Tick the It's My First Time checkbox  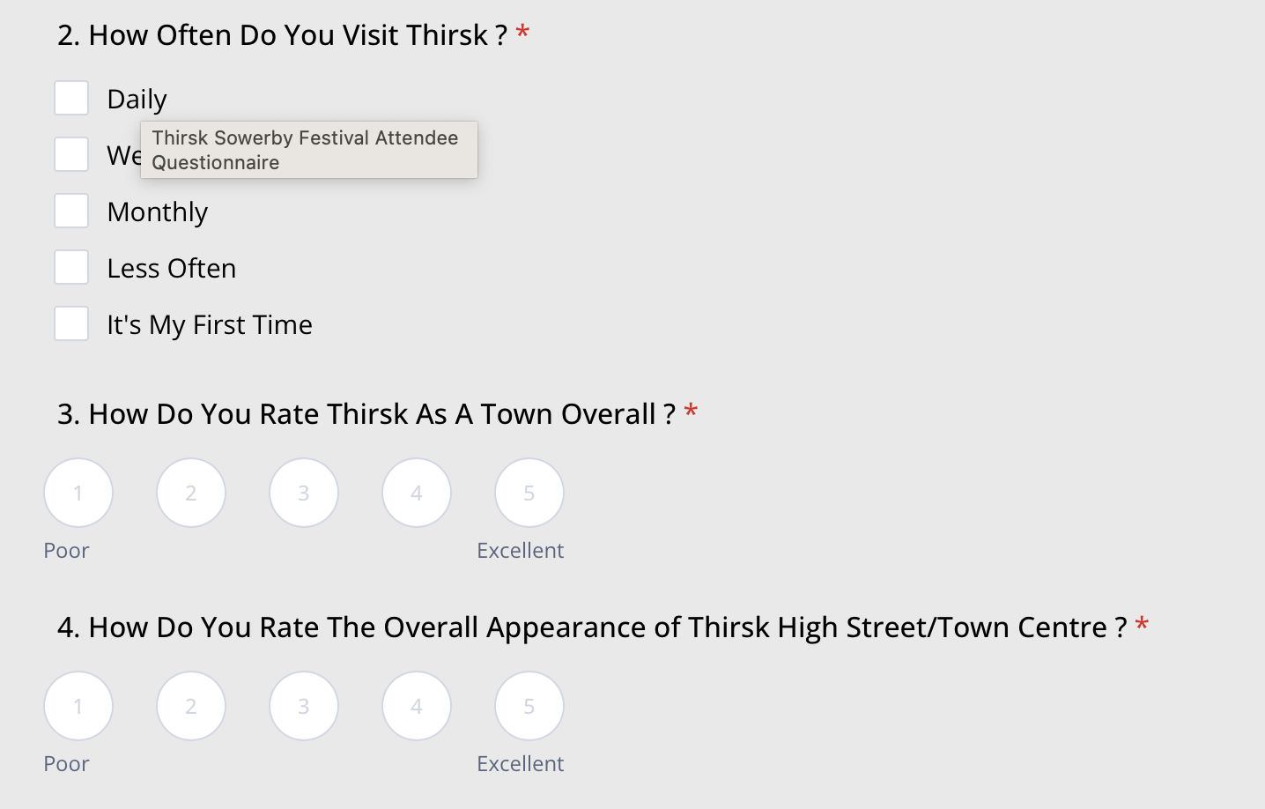[x=71, y=324]
